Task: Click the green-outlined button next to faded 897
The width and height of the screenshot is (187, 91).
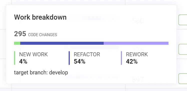Action: (x=183, y=78)
